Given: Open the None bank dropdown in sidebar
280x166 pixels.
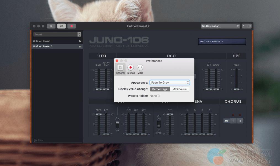Looking at the screenshot, I should [57, 34].
